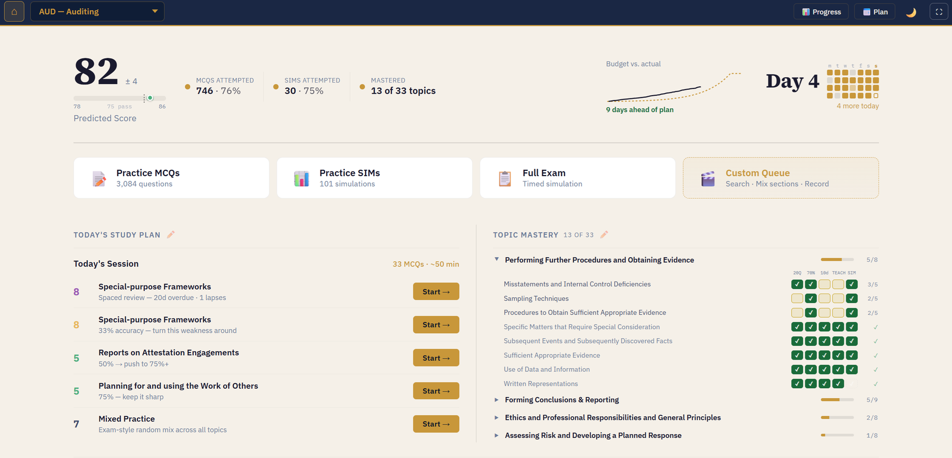Expand Assessing Risk and Developing a Planned Response
Viewport: 952px width, 458px height.
497,436
